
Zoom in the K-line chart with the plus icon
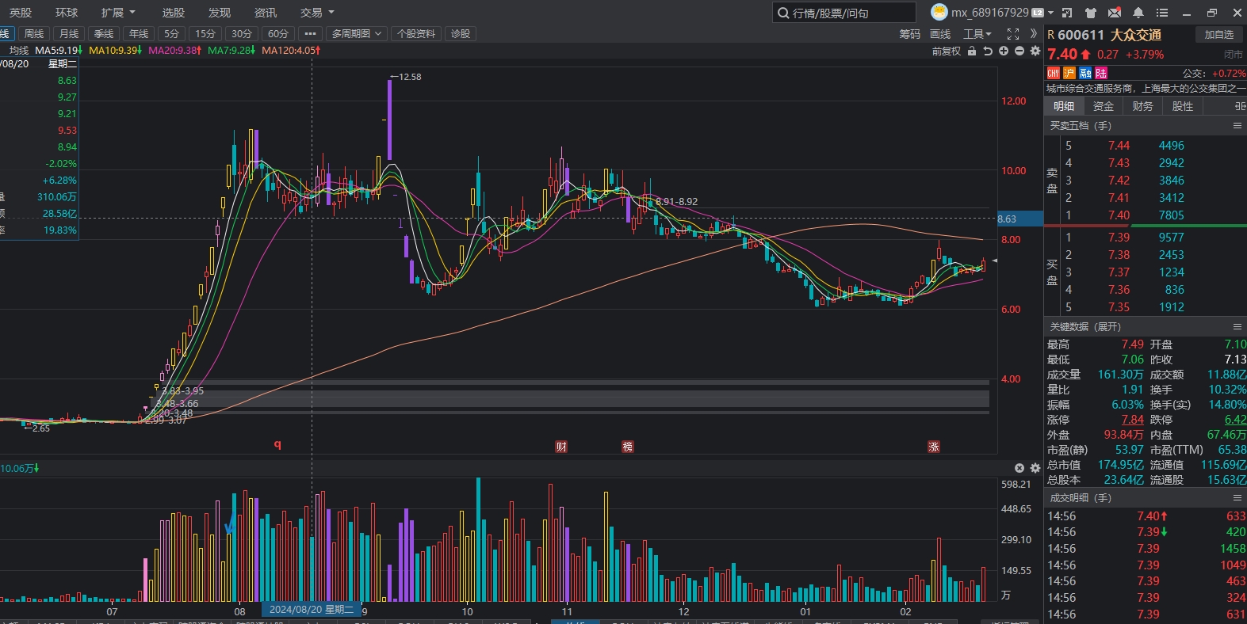point(1004,51)
